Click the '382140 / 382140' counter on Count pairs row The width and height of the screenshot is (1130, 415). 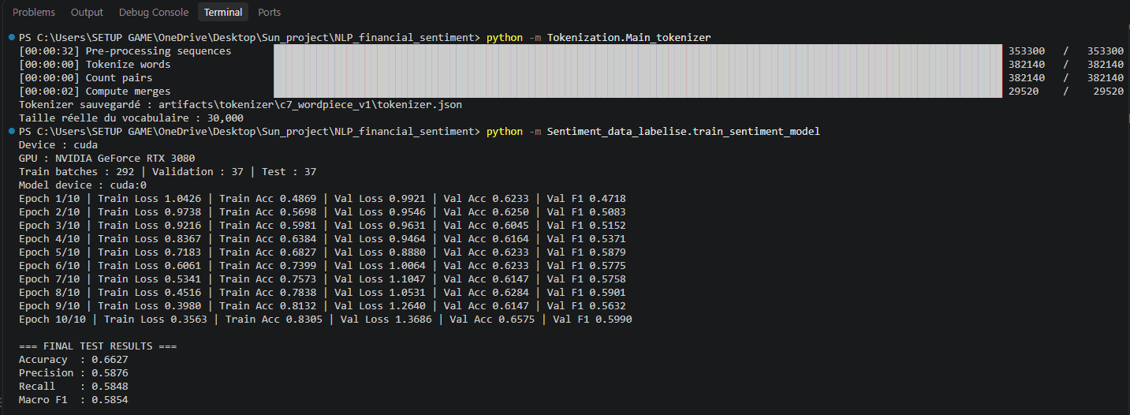1066,77
